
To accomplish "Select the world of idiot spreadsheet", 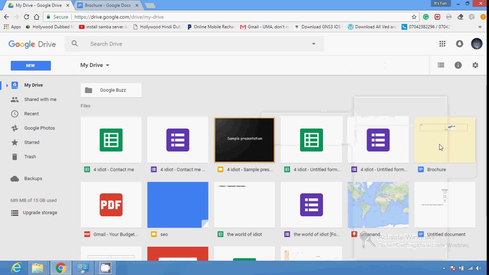I will click(244, 211).
